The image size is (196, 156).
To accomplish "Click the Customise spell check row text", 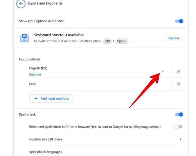I will [46, 139].
